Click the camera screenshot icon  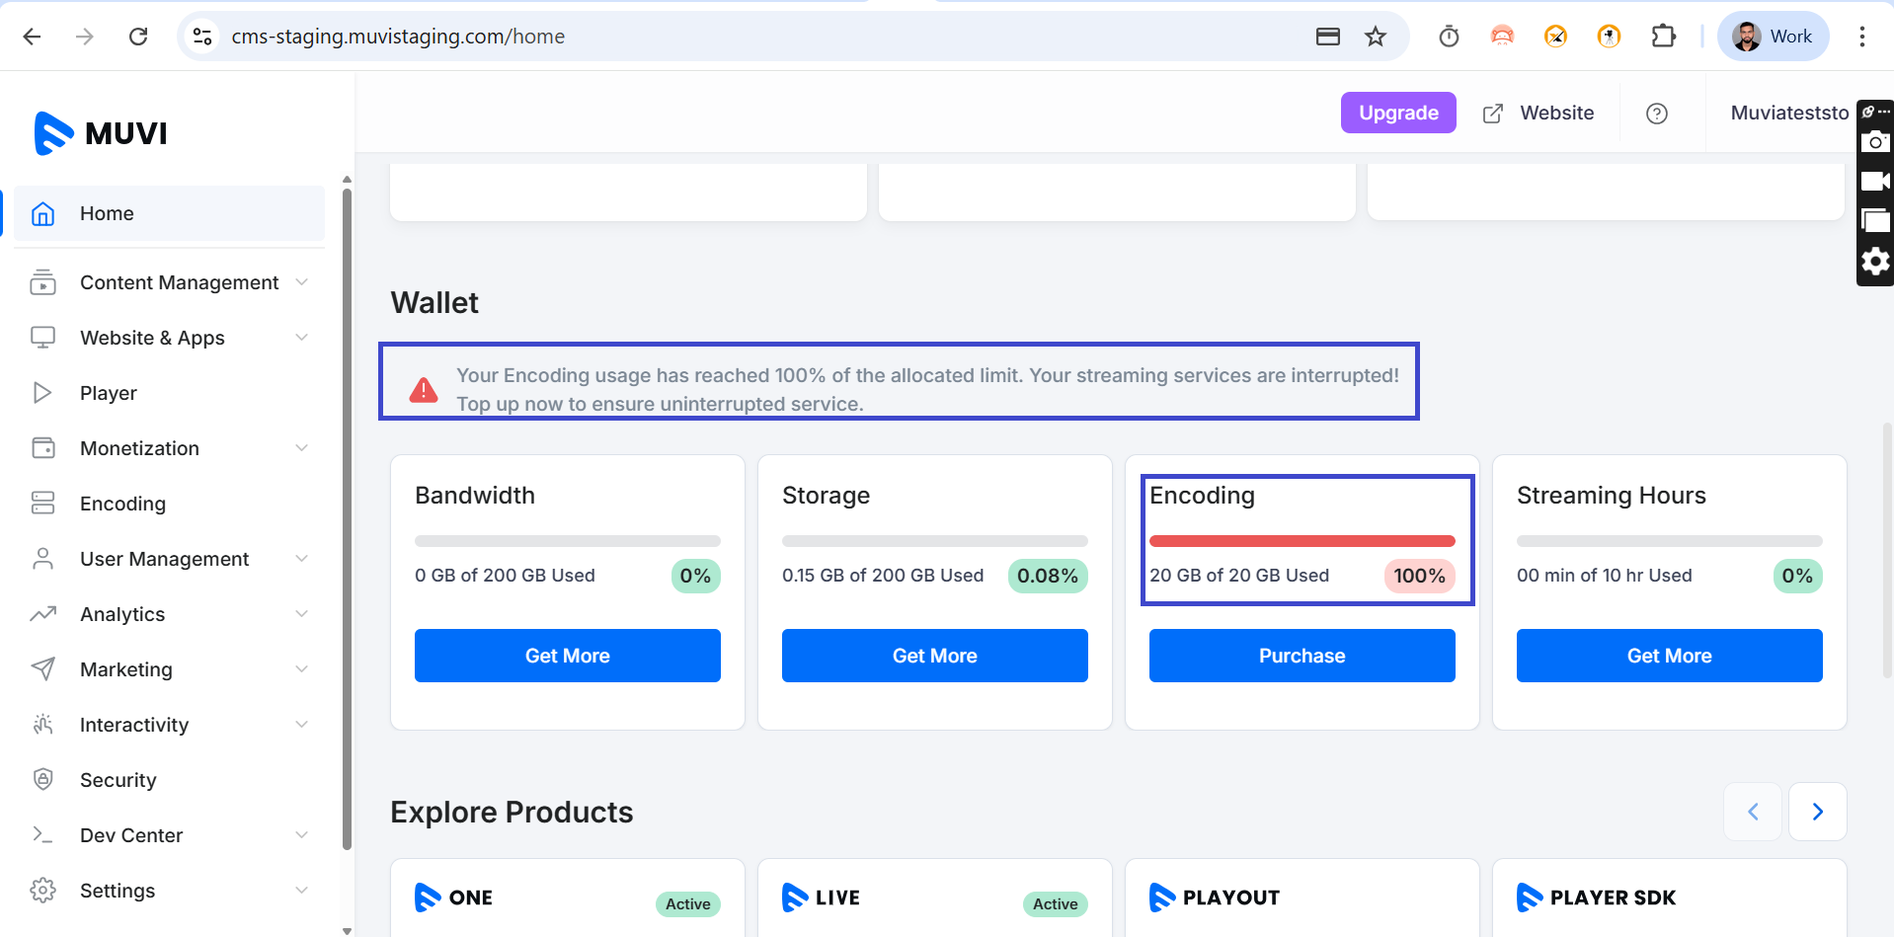(1874, 142)
